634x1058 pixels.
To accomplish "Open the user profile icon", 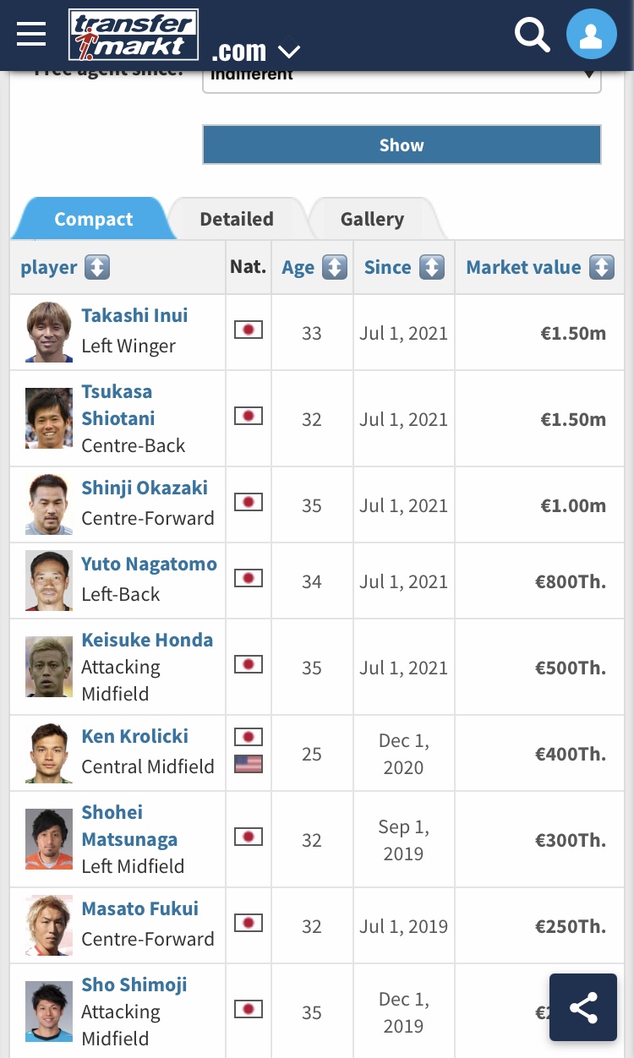I will (x=591, y=35).
